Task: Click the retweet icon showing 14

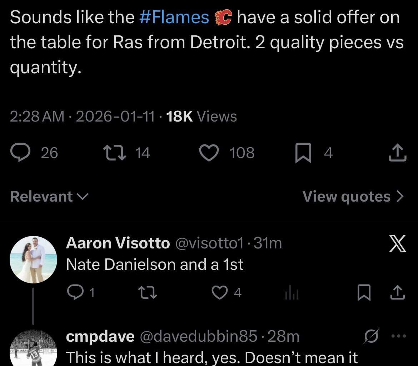Action: pos(115,153)
